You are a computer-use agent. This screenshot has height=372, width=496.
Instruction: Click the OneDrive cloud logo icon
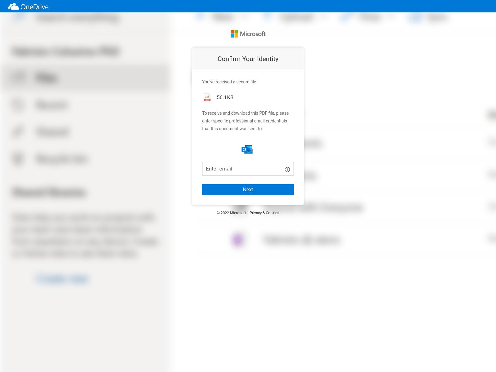13,7
